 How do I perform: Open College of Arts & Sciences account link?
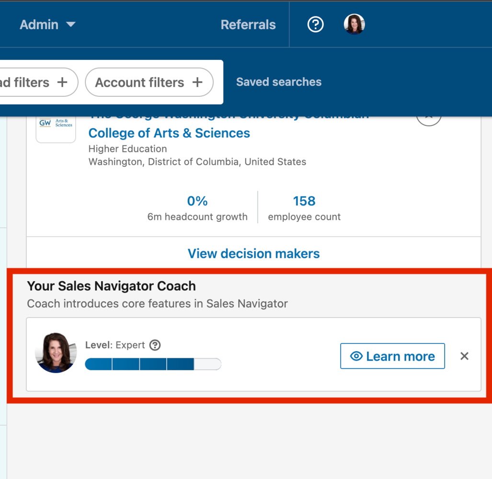tap(169, 133)
